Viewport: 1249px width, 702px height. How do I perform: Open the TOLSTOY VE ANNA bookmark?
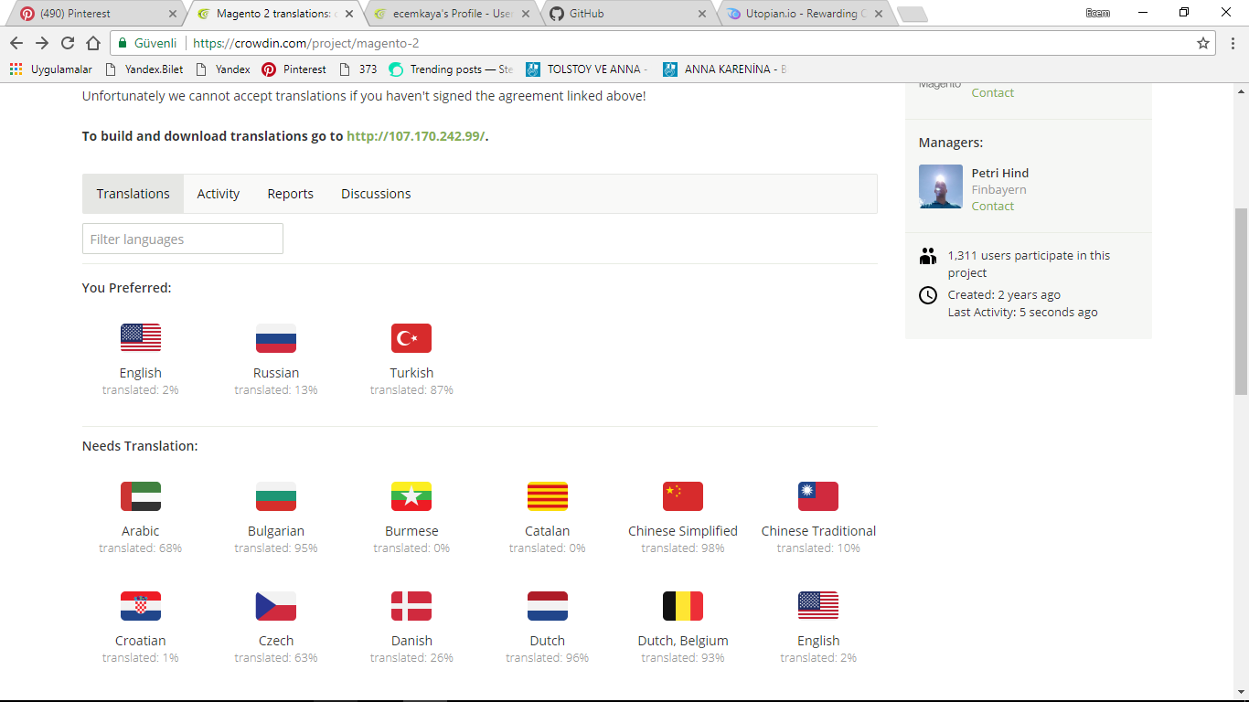click(x=587, y=69)
